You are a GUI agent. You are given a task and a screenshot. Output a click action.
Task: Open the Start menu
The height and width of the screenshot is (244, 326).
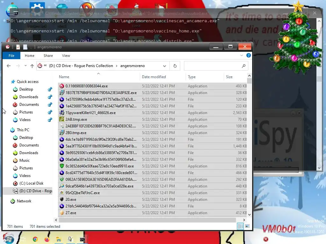(8, 239)
